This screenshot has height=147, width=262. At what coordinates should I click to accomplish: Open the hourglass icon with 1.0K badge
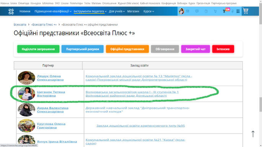point(224,11)
